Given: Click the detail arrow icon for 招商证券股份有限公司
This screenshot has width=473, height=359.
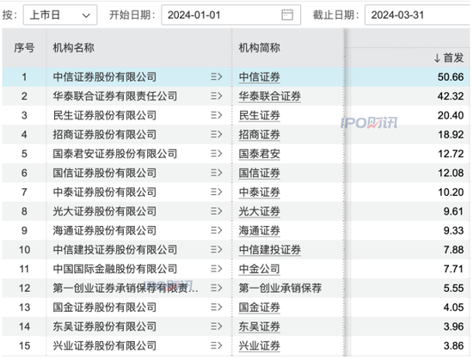Looking at the screenshot, I should pos(216,135).
